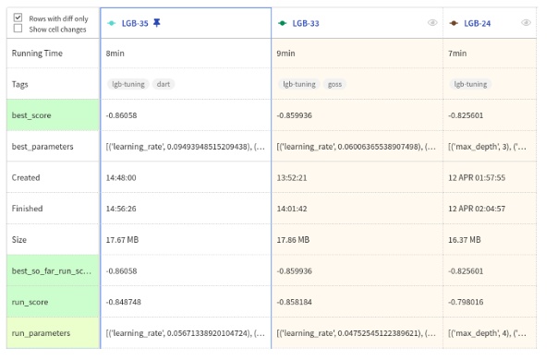Click the pin icon next to LGB-35
558x360 pixels.
point(156,23)
